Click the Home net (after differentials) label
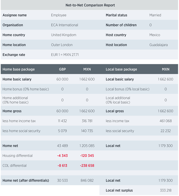This screenshot has width=179, height=196. (x=26, y=180)
